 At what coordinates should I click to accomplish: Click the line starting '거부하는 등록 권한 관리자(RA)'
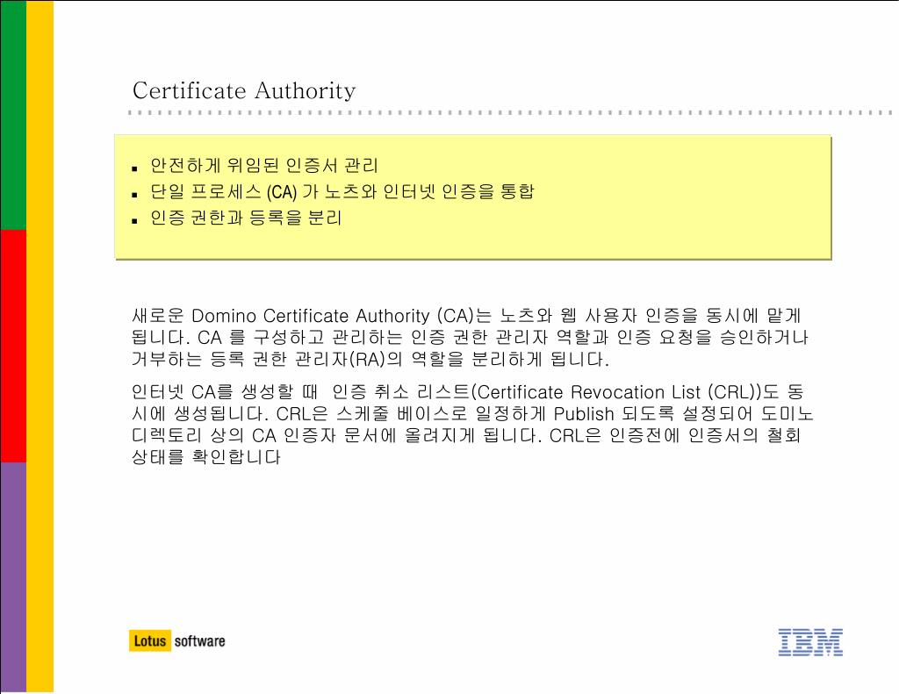pyautogui.click(x=370, y=360)
